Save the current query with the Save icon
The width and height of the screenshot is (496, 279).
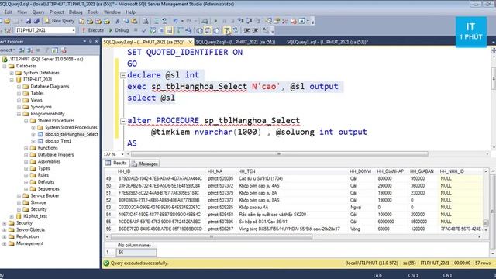[x=28, y=21]
